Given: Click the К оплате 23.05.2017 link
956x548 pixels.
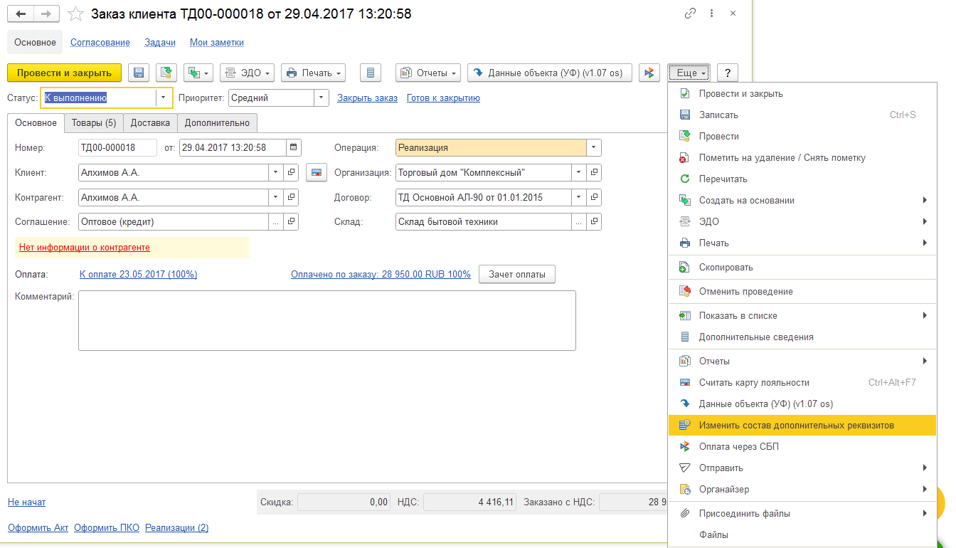Looking at the screenshot, I should click(139, 274).
